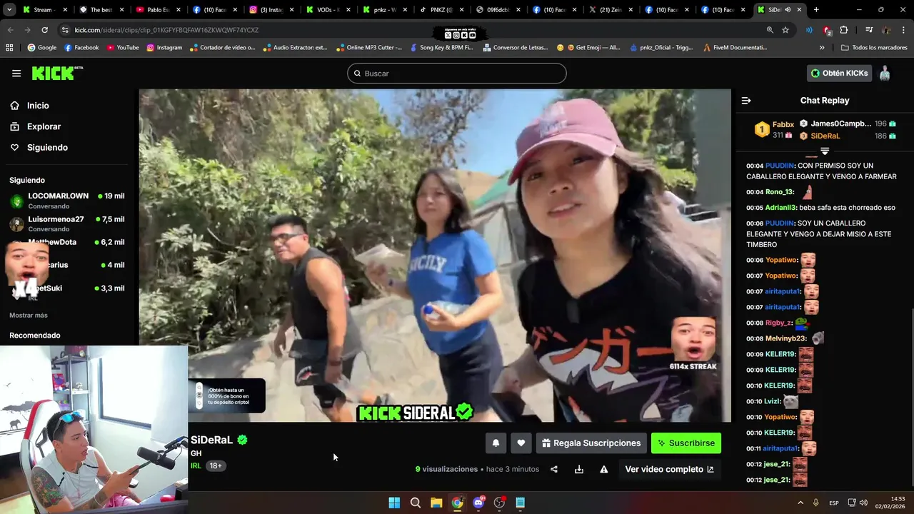Select the LOCOMARLOWN followed channel
The image size is (914, 514).
tap(67, 201)
